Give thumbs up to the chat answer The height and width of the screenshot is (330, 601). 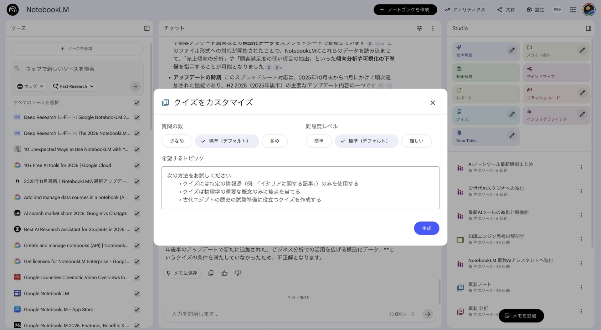tap(224, 273)
